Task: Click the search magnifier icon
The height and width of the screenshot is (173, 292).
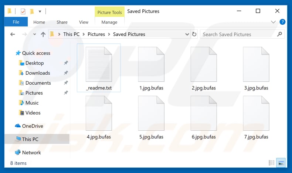Action: tap(279, 34)
